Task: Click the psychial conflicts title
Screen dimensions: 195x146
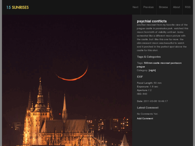Action: (x=152, y=21)
